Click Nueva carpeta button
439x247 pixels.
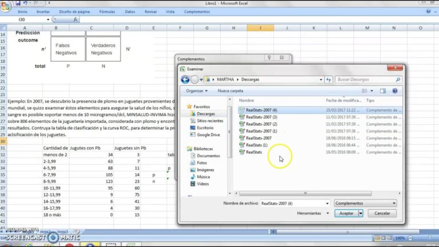pos(230,91)
